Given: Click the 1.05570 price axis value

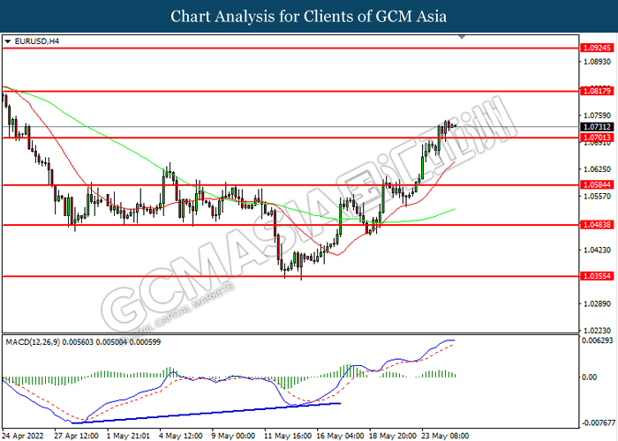Looking at the screenshot, I should tap(597, 196).
